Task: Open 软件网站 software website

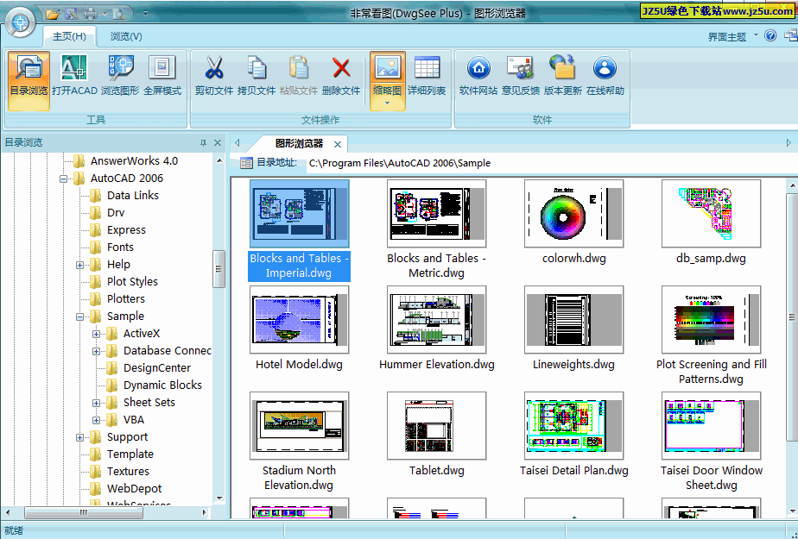Action: (x=478, y=76)
